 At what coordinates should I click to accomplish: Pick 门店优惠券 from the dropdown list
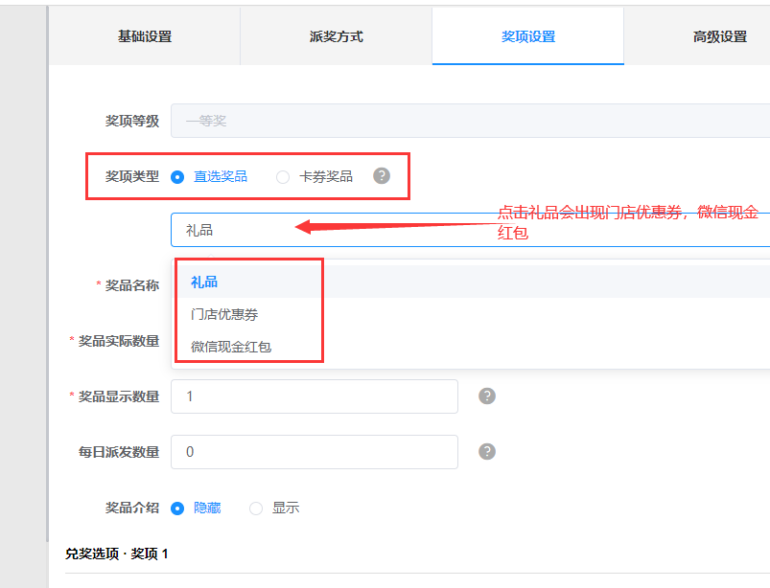[x=224, y=314]
